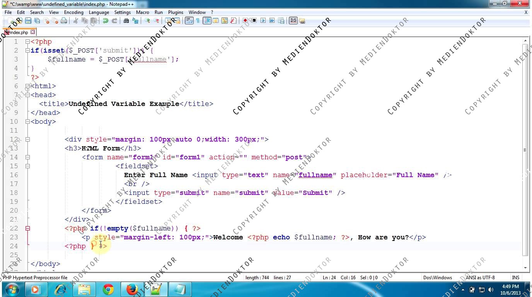Toggle the Indent Guide toolbar button
This screenshot has width=532, height=297.
coord(207,21)
